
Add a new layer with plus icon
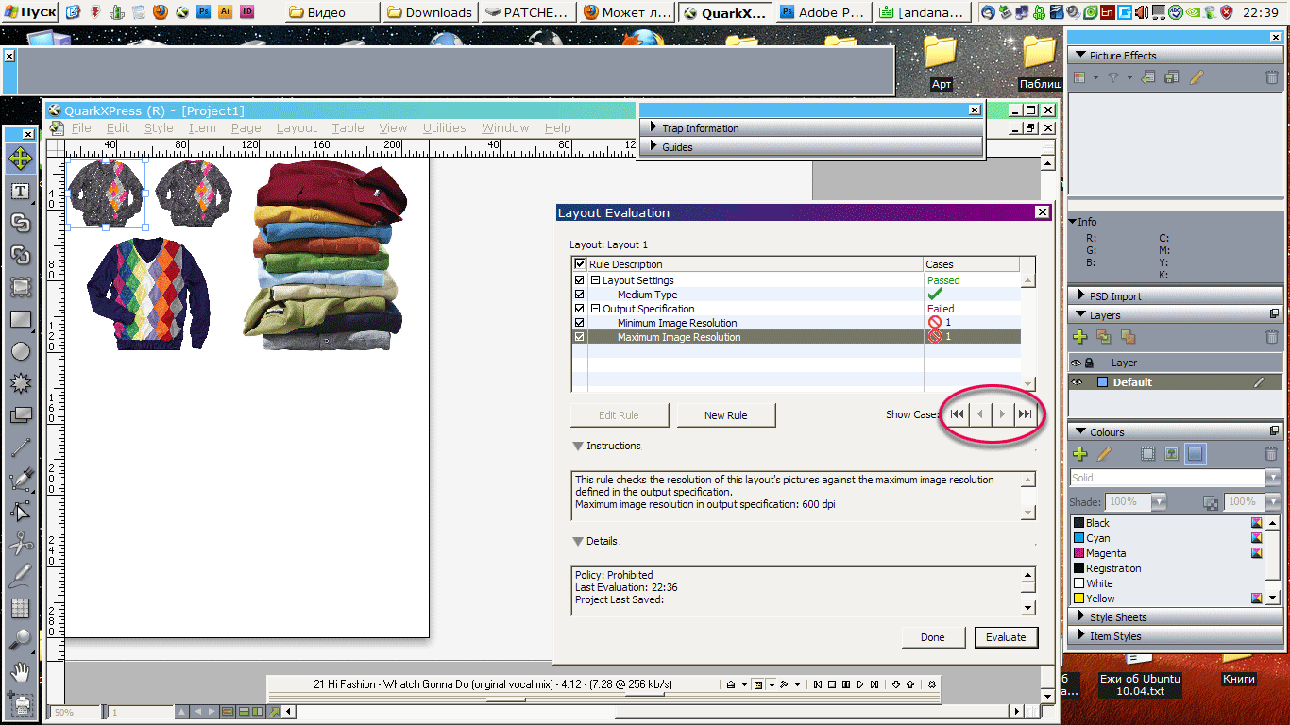point(1080,337)
